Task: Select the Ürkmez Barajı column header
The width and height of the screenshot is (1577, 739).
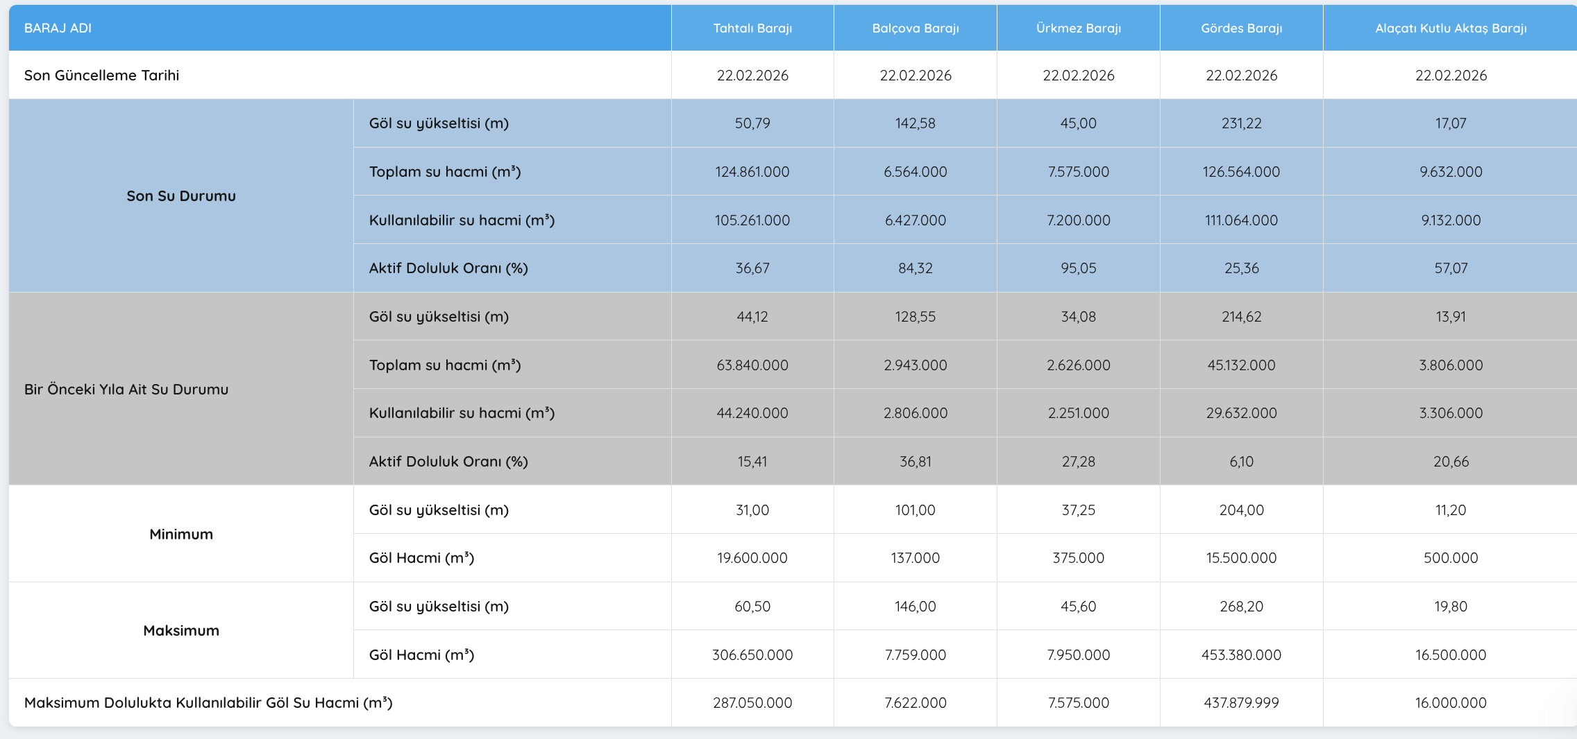Action: (x=1078, y=28)
